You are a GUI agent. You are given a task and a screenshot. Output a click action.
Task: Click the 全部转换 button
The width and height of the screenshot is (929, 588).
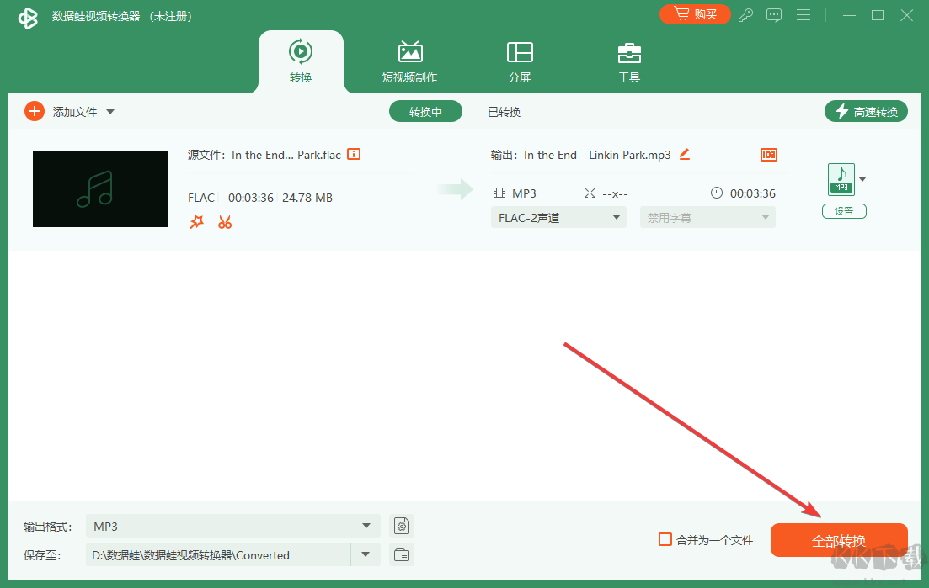(839, 540)
